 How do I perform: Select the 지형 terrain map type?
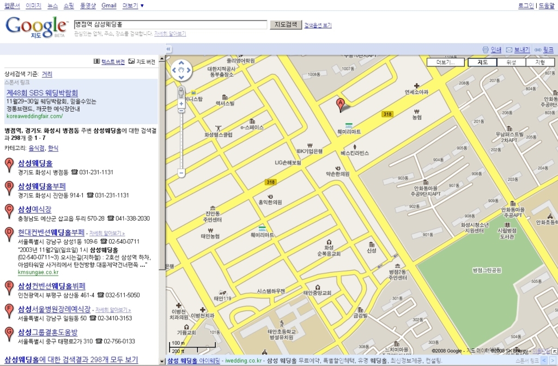tap(540, 62)
